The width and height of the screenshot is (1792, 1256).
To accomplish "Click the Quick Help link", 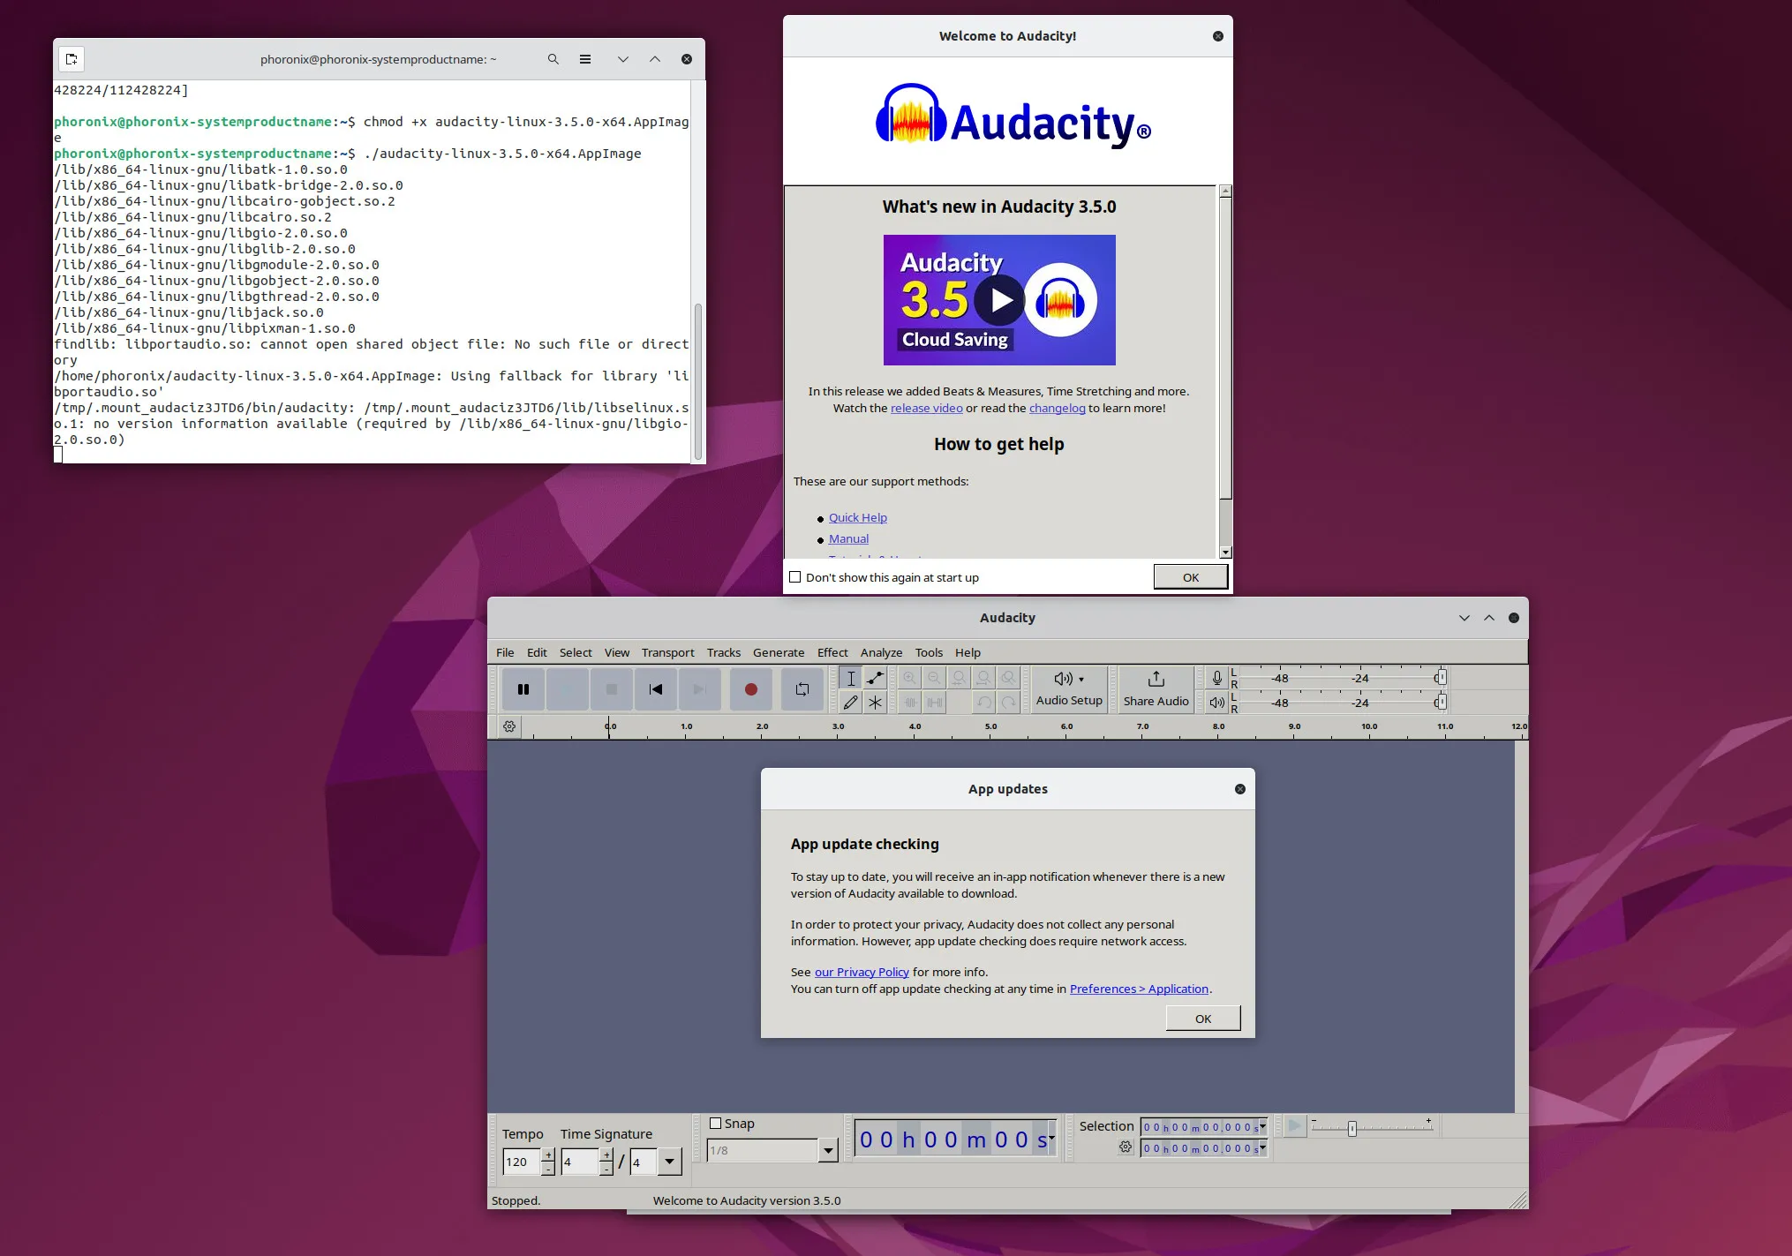I will pos(858,516).
